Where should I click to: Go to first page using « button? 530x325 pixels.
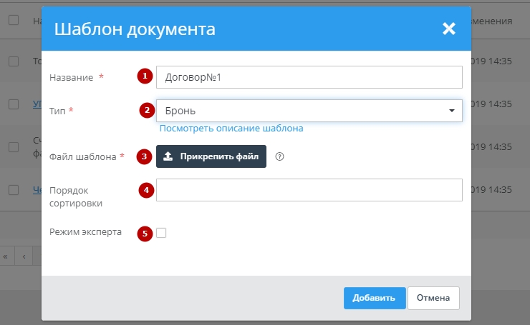coord(6,256)
